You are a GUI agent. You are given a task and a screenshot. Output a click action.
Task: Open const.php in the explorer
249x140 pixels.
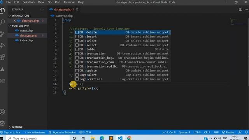point(26,30)
